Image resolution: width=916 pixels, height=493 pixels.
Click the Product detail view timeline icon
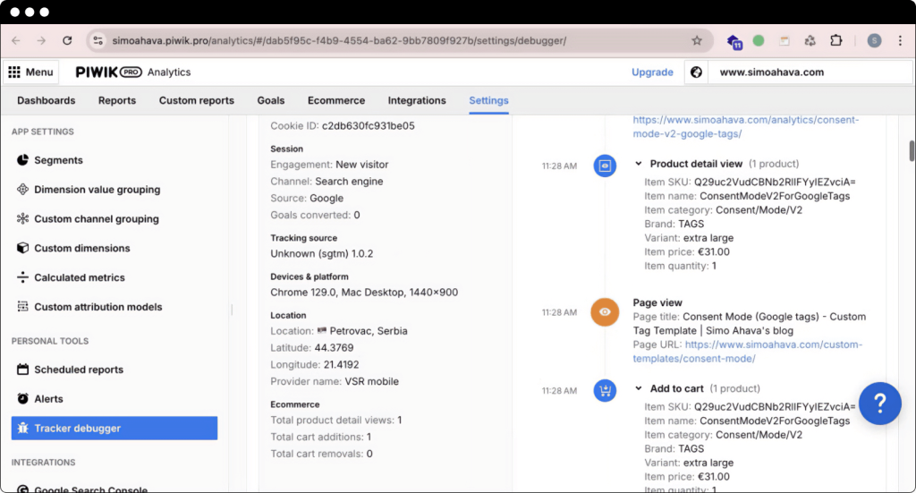point(605,166)
